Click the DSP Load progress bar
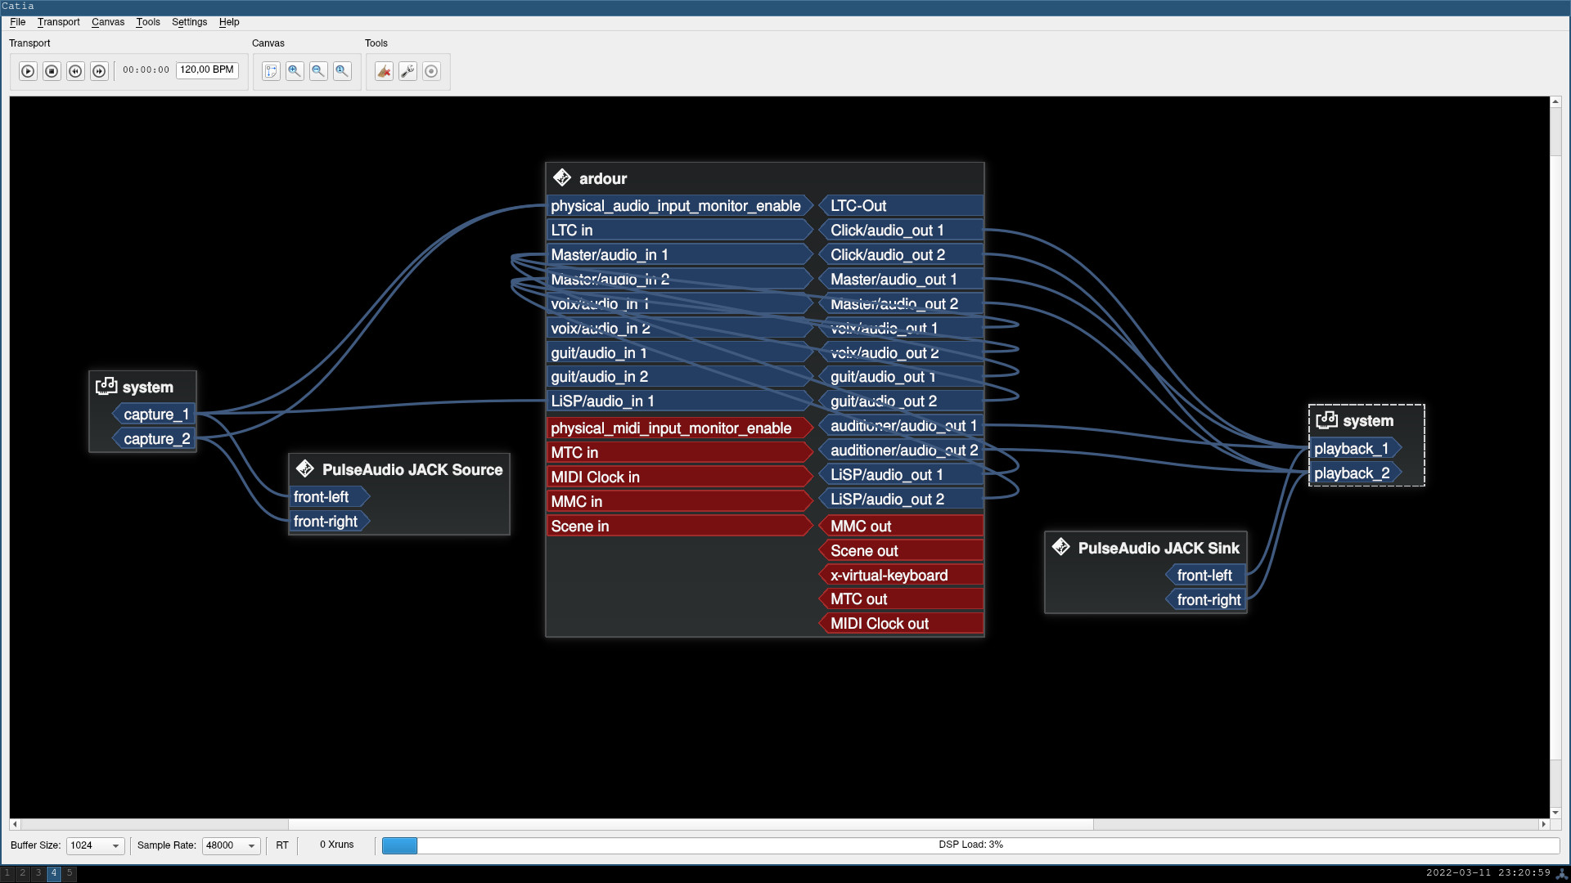The image size is (1571, 883). tap(970, 845)
